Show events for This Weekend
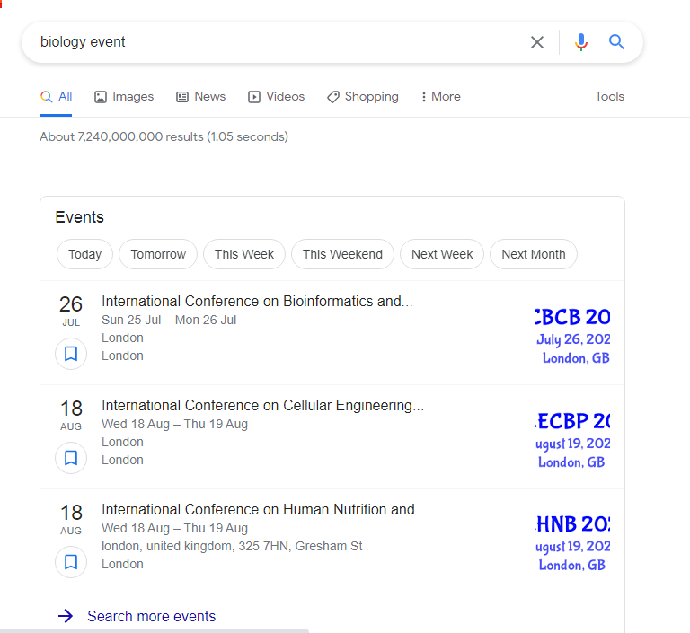The width and height of the screenshot is (690, 633). (342, 254)
